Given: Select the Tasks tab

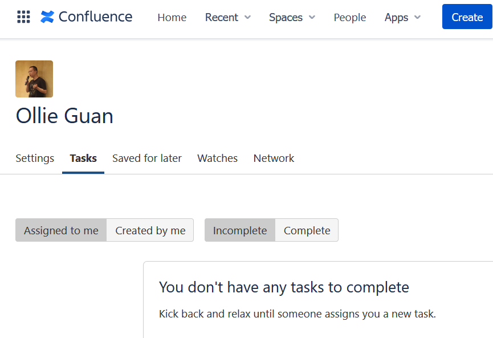Looking at the screenshot, I should point(83,158).
